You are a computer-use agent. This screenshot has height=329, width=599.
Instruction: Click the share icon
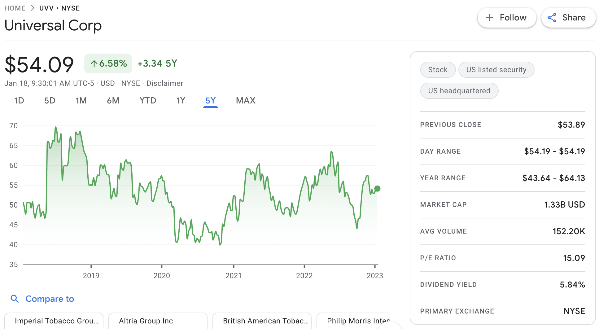pos(552,18)
